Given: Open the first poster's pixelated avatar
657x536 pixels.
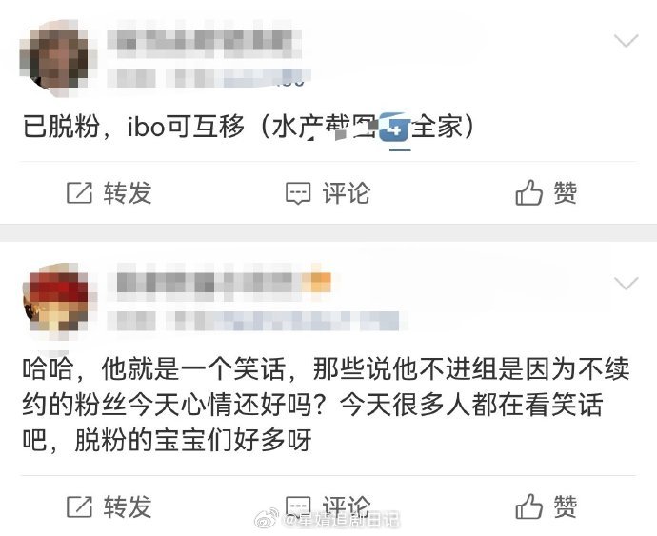Looking at the screenshot, I should pos(55,56).
